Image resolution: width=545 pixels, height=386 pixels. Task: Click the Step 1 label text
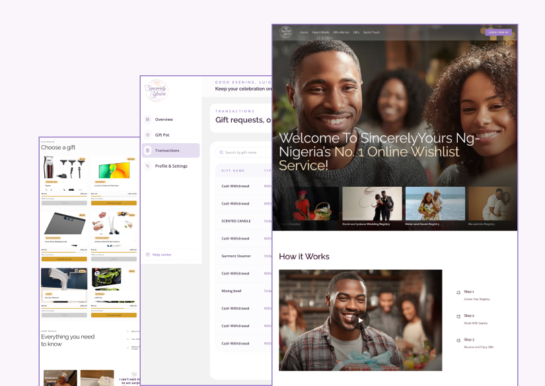[469, 292]
